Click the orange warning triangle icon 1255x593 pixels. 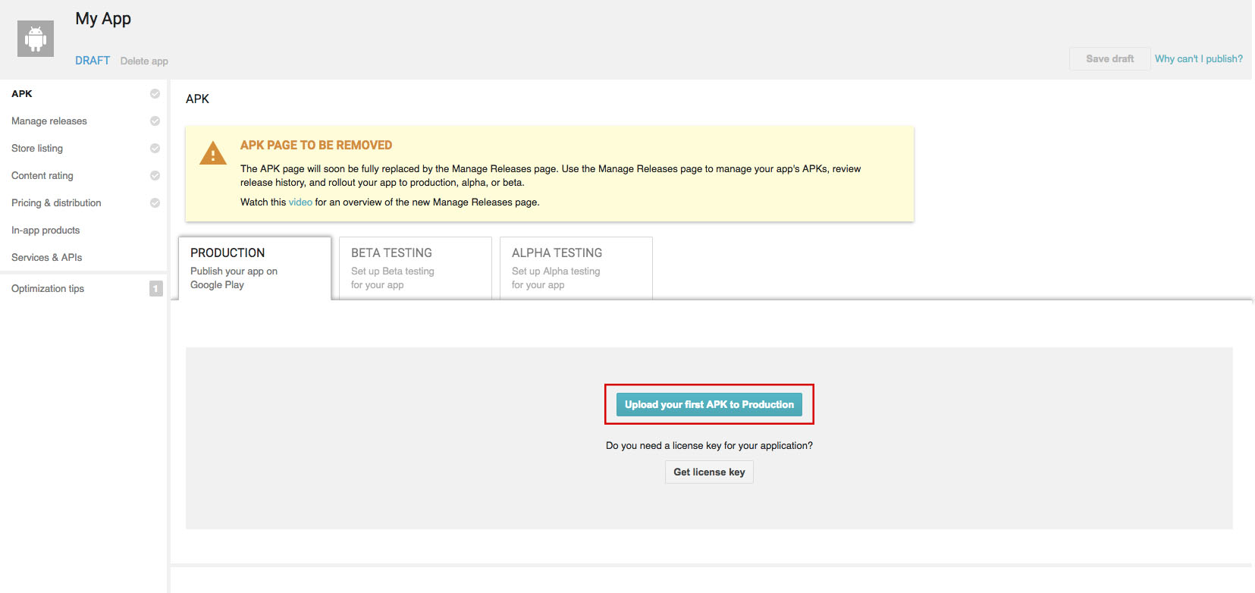tap(213, 154)
